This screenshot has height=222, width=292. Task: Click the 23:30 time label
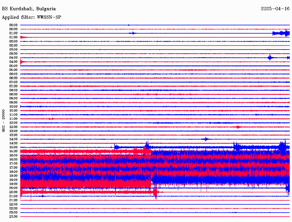[13, 216]
